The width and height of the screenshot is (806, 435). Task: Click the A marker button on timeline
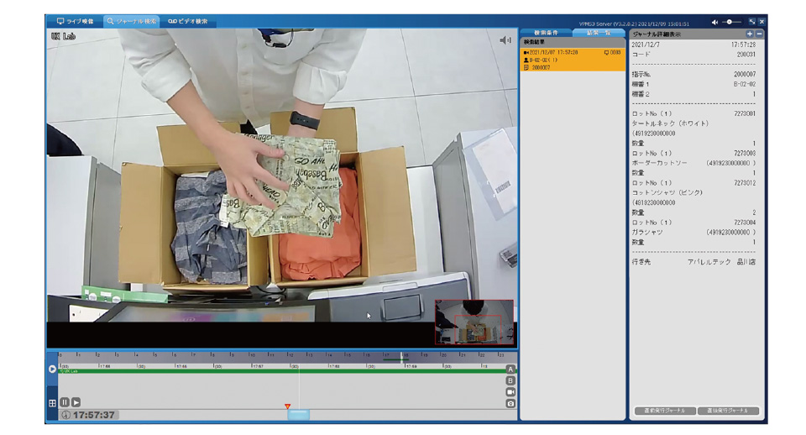pyautogui.click(x=510, y=369)
